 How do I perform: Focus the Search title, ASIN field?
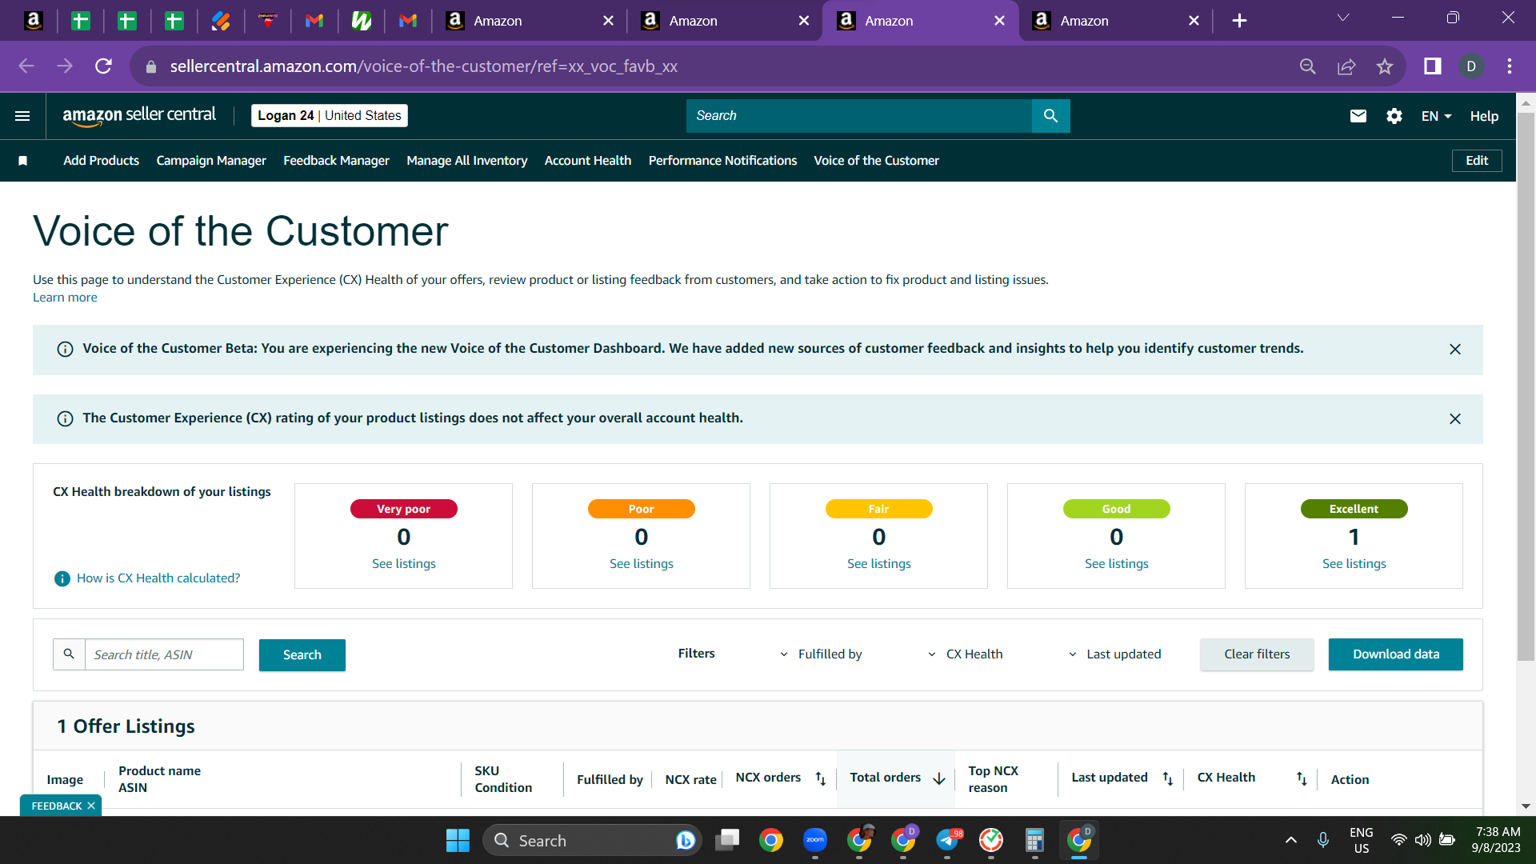(x=164, y=654)
